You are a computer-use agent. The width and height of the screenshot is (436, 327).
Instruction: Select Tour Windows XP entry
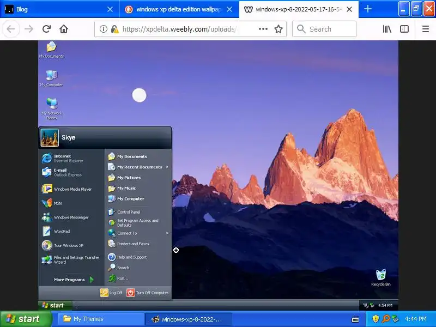72,246
